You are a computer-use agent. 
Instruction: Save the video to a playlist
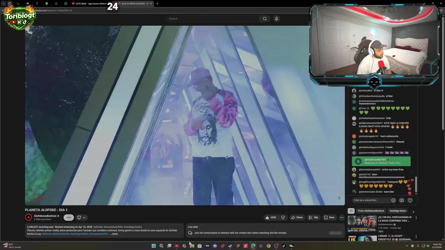[329, 217]
